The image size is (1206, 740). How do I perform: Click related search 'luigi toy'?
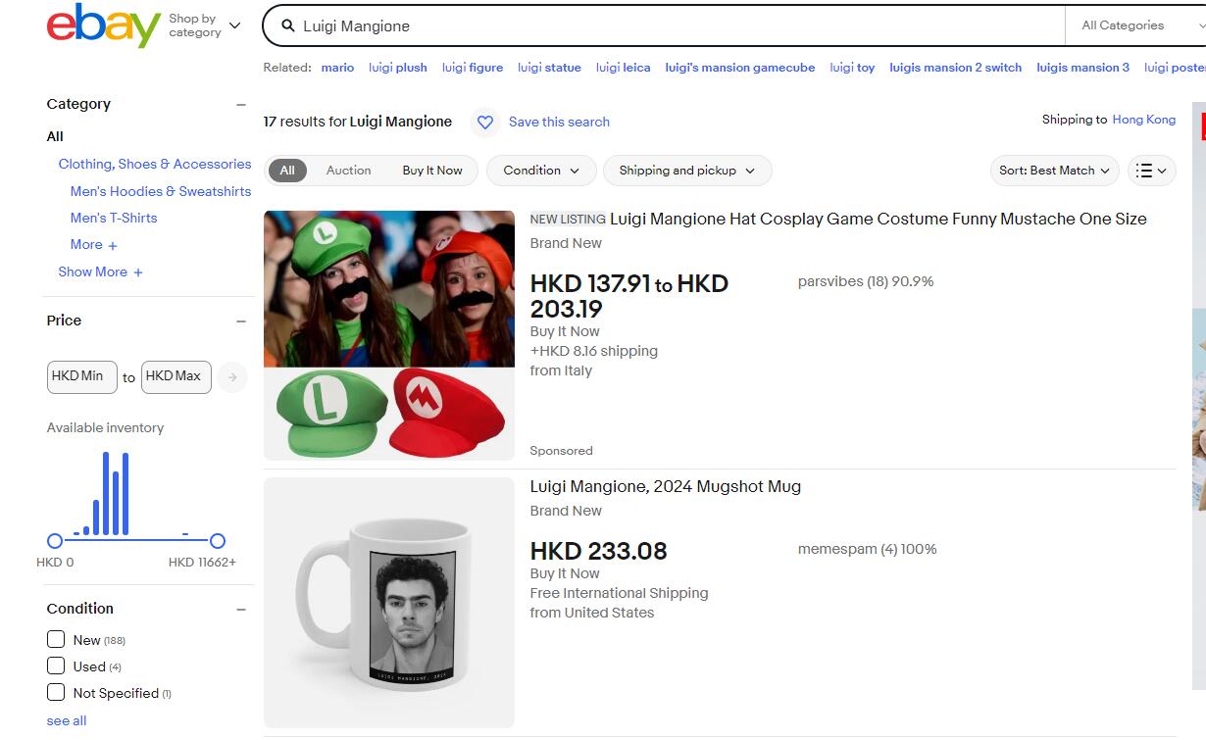click(x=852, y=68)
